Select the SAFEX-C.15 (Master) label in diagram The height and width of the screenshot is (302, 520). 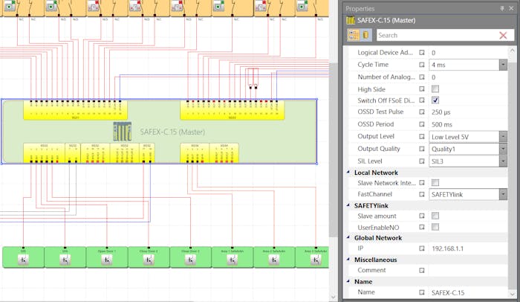(x=172, y=132)
